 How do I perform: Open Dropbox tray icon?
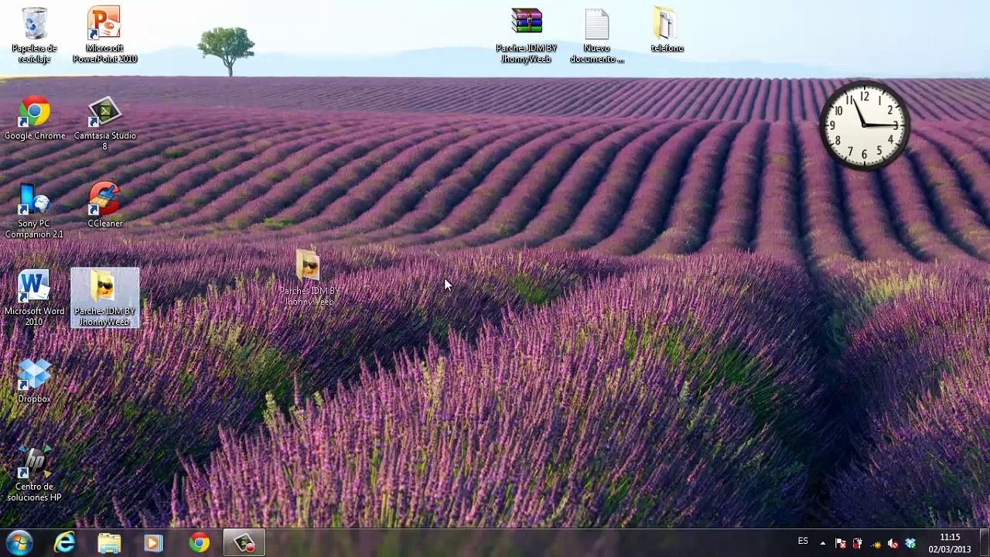point(910,543)
